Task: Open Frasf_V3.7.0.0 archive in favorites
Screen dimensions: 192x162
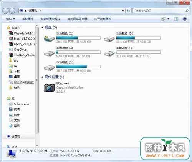Action: point(22,38)
